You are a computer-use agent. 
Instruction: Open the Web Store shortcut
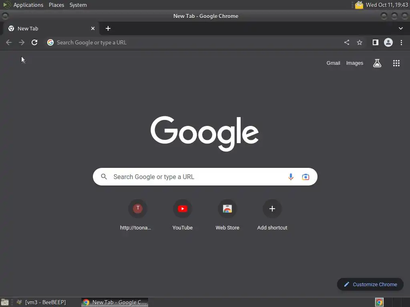(x=227, y=215)
